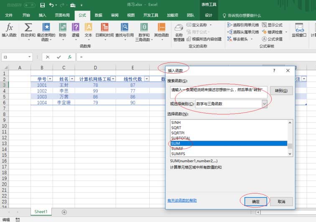The height and width of the screenshot is (222, 316).
Task: Click Evaluate Formula icon
Action: (x=264, y=39)
